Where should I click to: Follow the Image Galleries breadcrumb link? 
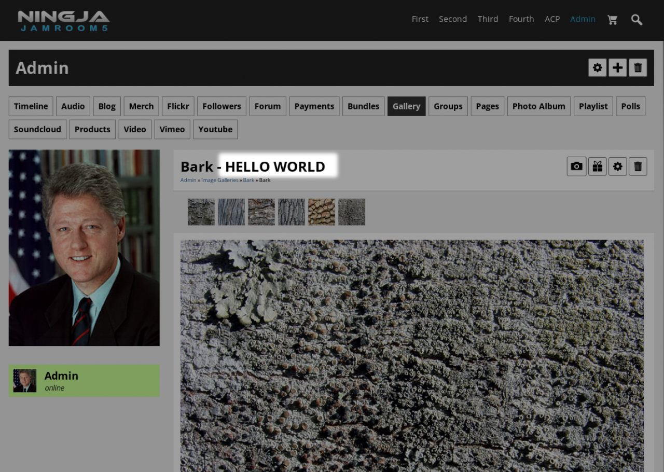pos(220,180)
